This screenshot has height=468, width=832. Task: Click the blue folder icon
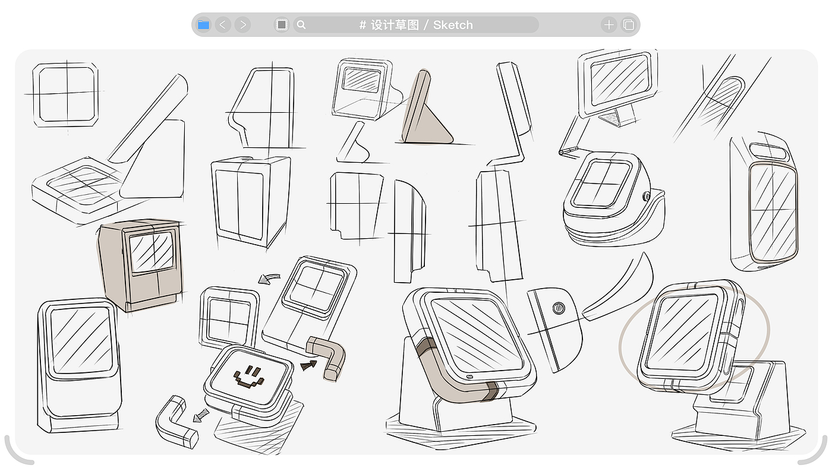tap(204, 25)
